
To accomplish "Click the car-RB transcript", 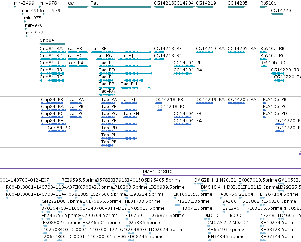I will 78,52.
